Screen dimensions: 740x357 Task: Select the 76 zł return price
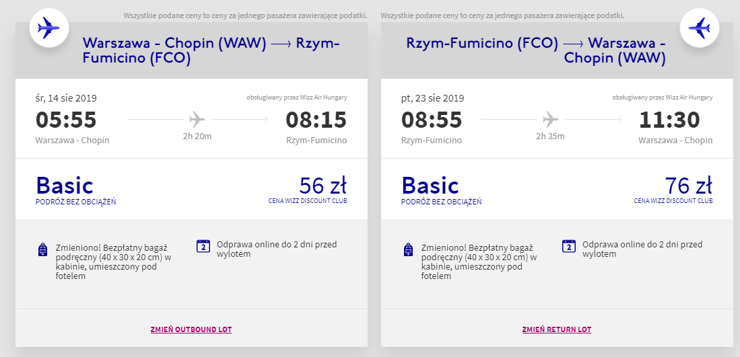pyautogui.click(x=689, y=185)
